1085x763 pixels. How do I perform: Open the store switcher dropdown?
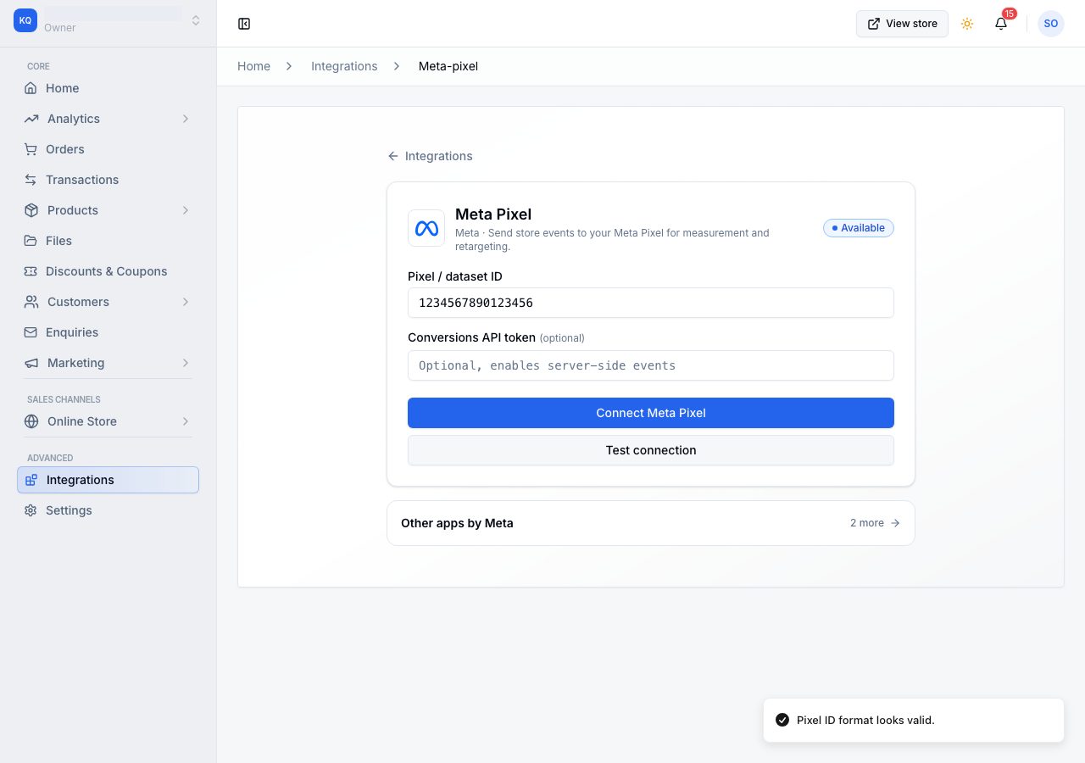(196, 20)
